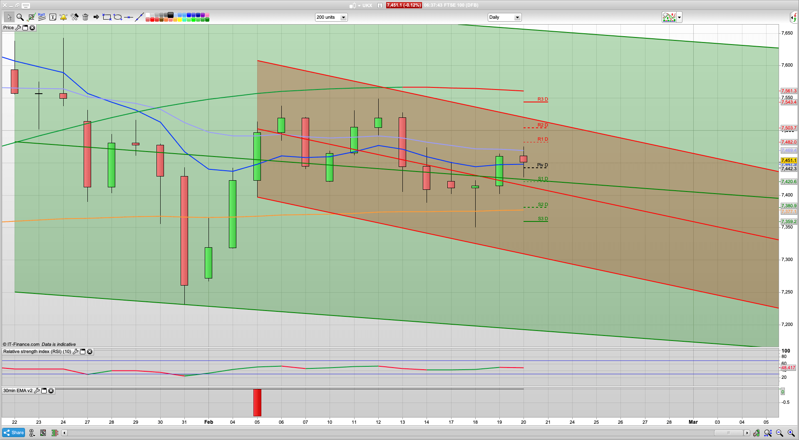
Task: Open the Daily timeframe dropdown
Action: click(517, 17)
